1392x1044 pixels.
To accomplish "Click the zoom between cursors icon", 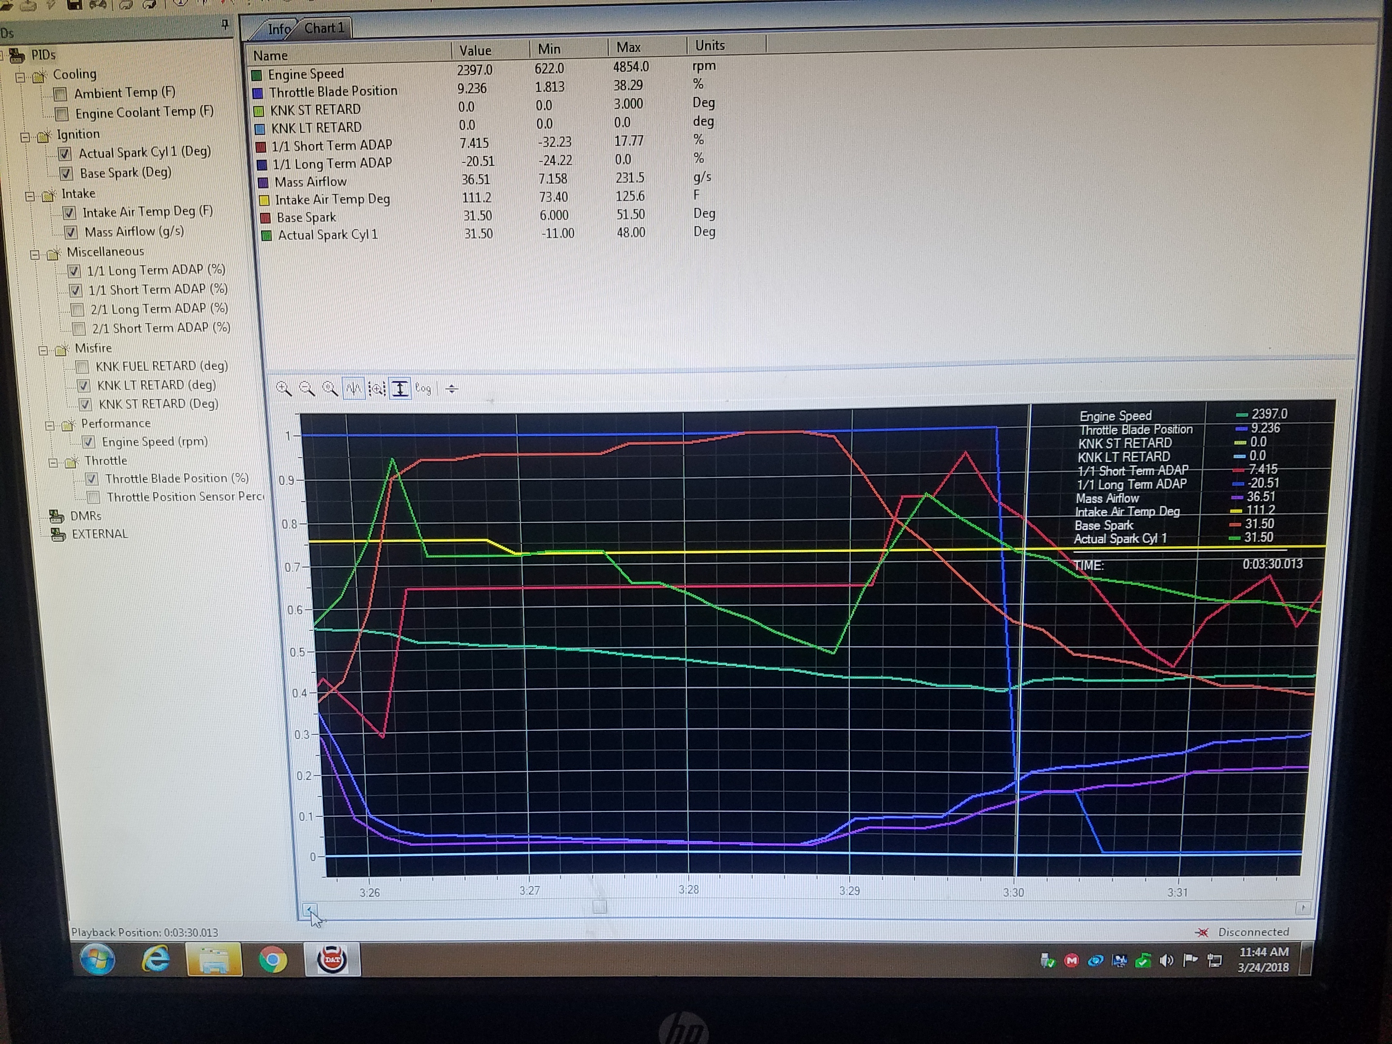I will [377, 389].
